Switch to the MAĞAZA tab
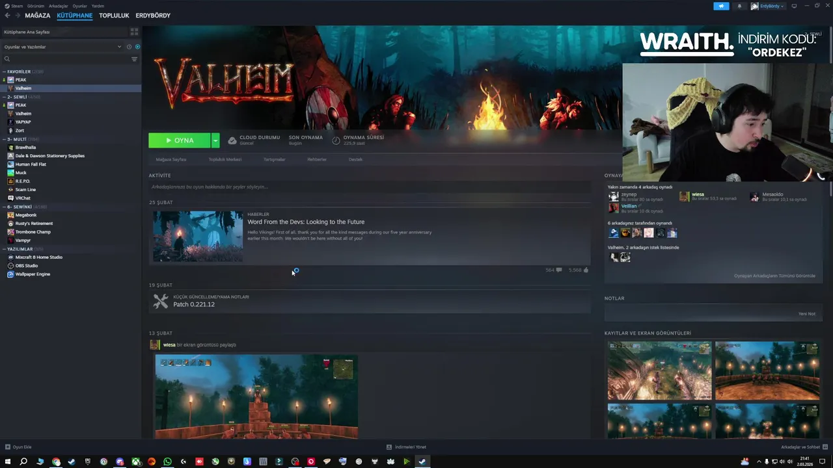This screenshot has width=833, height=468. (37, 15)
